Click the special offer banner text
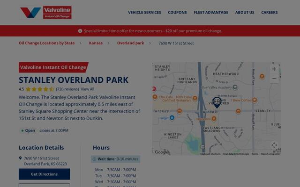The image size is (300, 187). coord(153,31)
